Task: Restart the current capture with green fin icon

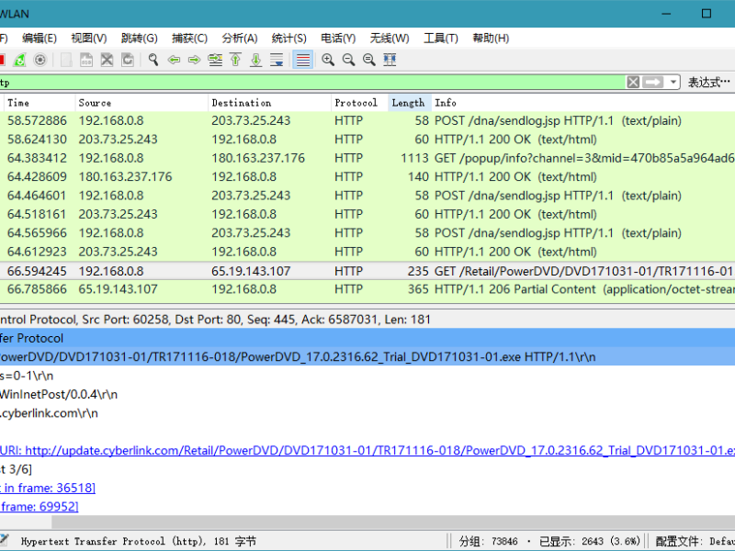Action: click(20, 60)
